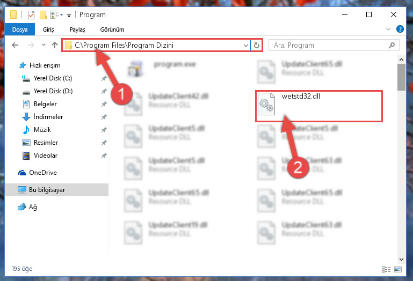Open the Dosya tab

20,29
